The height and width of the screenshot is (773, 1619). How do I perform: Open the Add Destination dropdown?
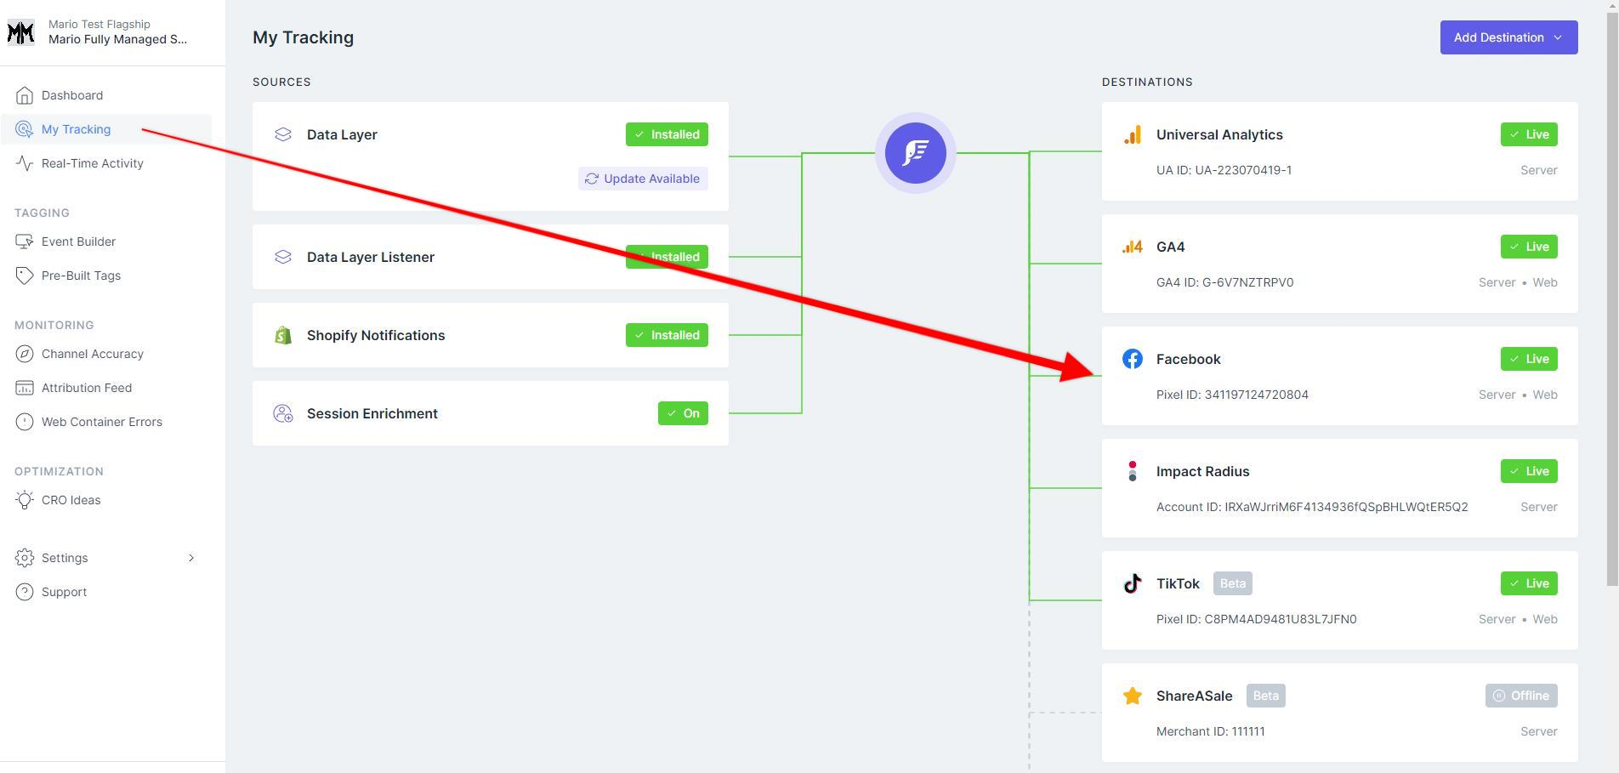coord(1508,37)
